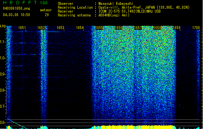
Task: Click the 1655 time marker
Action: pos(99,28)
